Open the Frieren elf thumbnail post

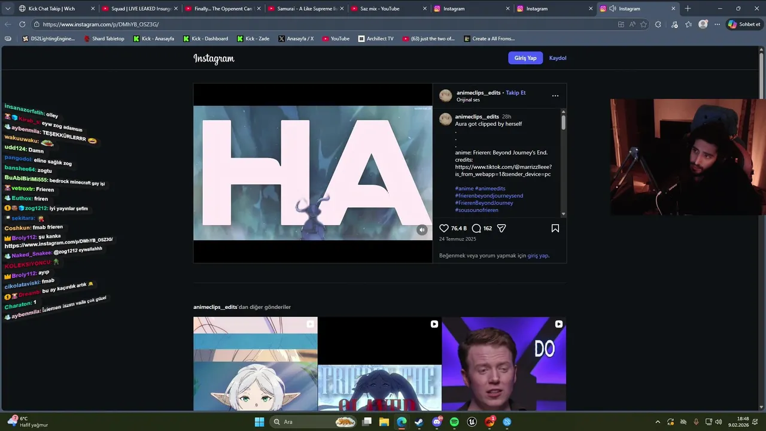coord(256,364)
